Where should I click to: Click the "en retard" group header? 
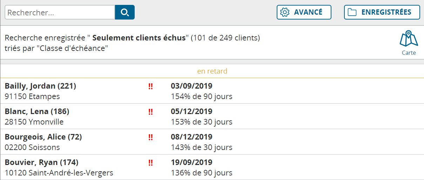[212, 71]
